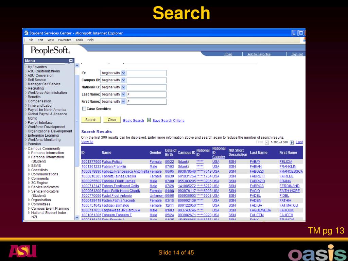The height and width of the screenshot is (261, 348).
Task: Open the View menu
Action: pos(51,40)
